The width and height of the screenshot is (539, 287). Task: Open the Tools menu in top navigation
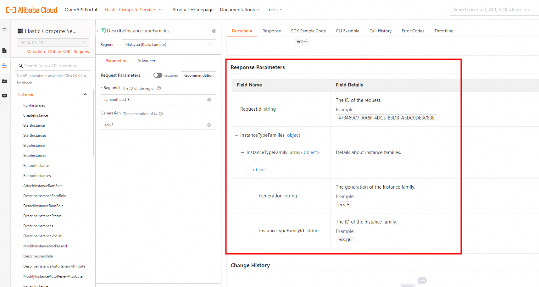pyautogui.click(x=275, y=10)
